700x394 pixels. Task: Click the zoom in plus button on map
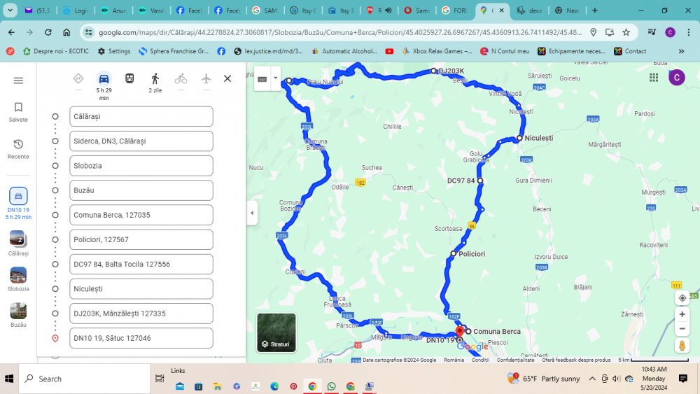coord(682,314)
